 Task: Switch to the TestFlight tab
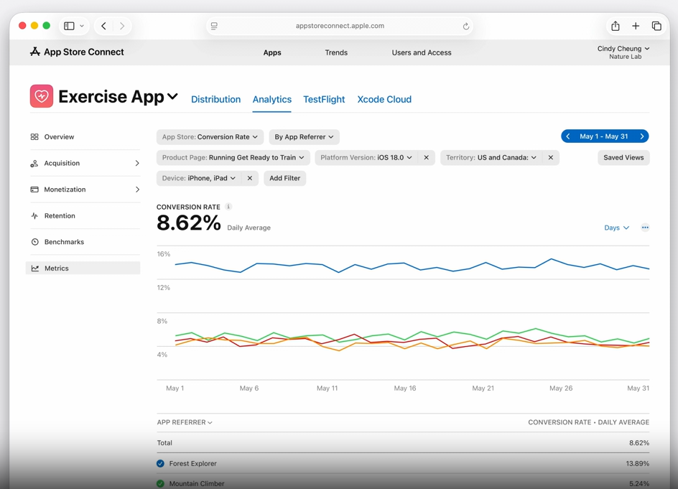pos(324,99)
